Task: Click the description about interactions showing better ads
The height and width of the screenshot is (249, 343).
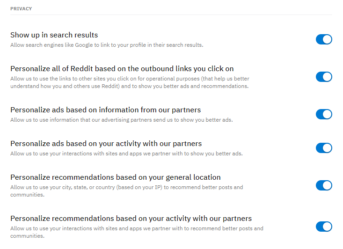Action: tap(126, 154)
